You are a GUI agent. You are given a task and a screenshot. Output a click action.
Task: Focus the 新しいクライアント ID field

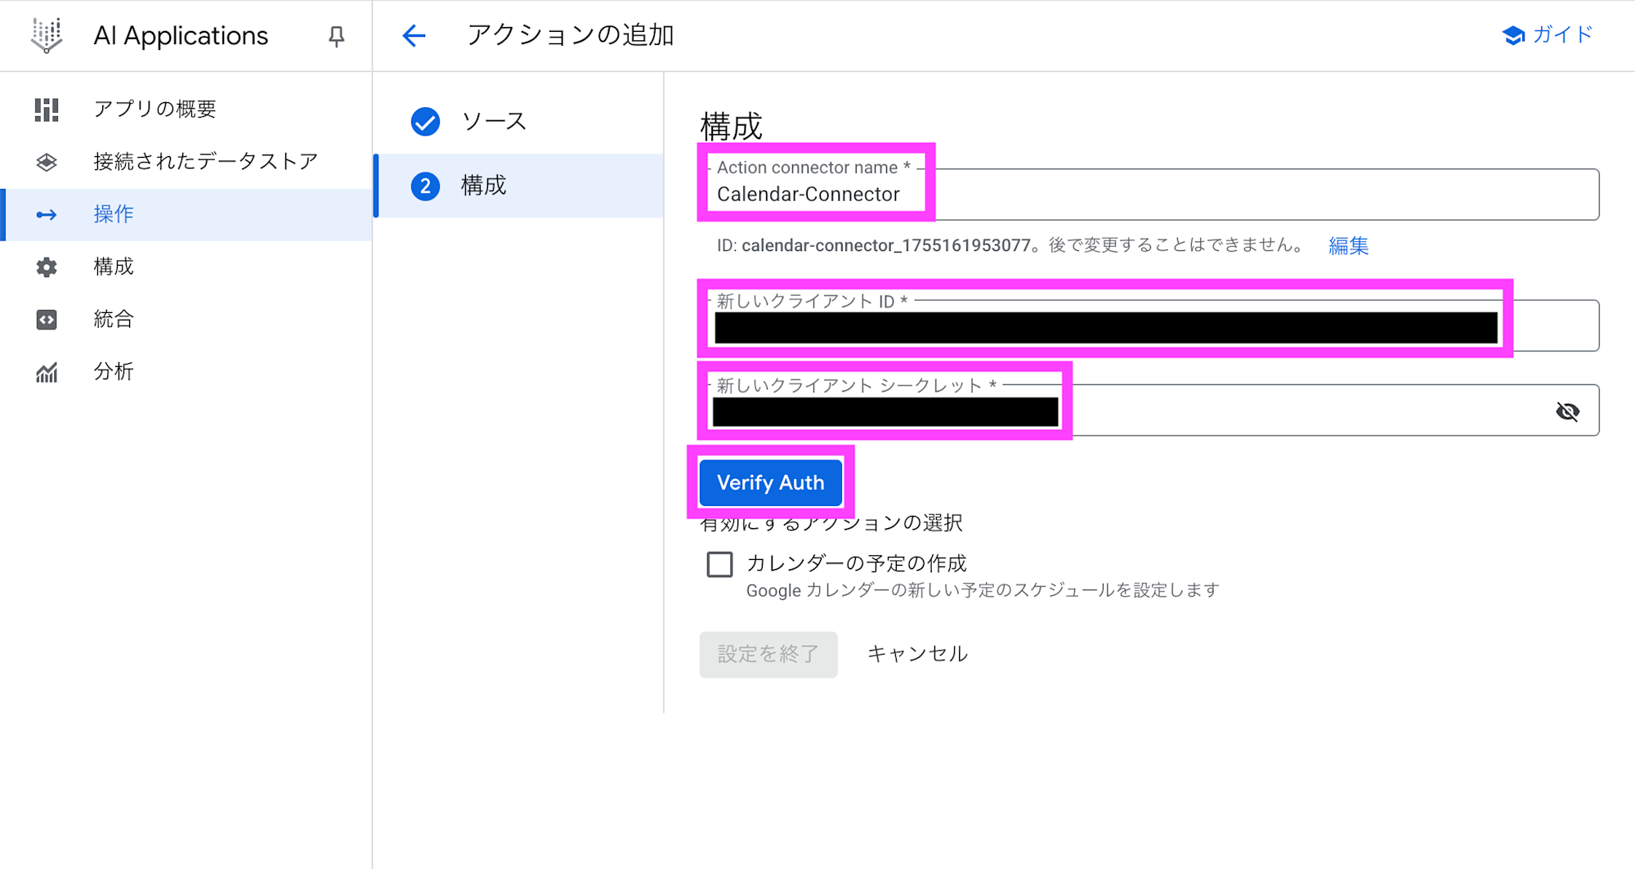1149,326
